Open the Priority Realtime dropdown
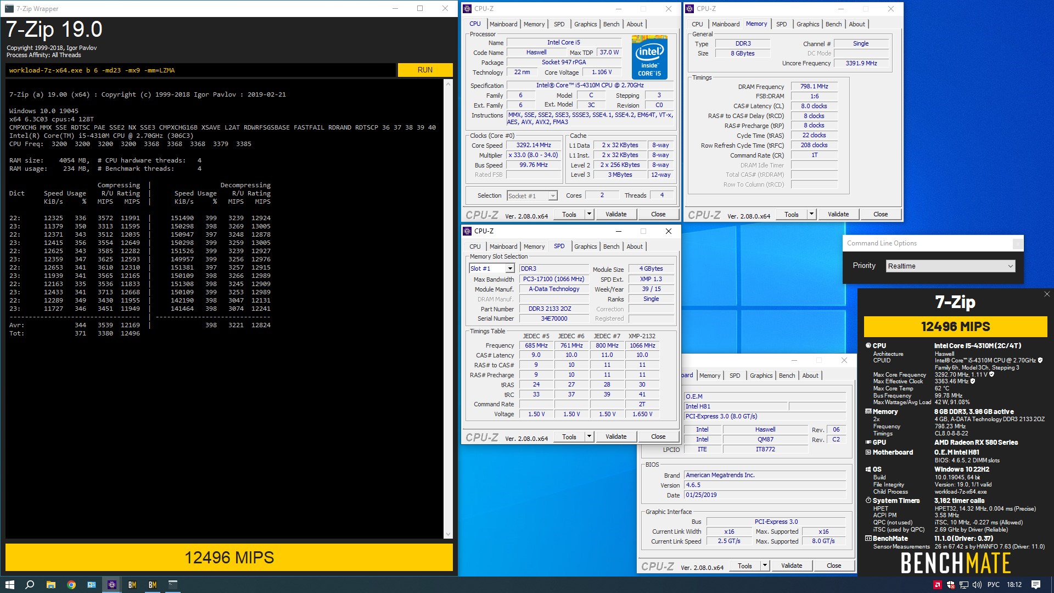 (951, 266)
